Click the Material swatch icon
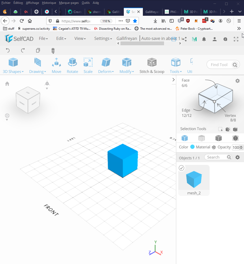The image size is (244, 264). pyautogui.click(x=214, y=147)
